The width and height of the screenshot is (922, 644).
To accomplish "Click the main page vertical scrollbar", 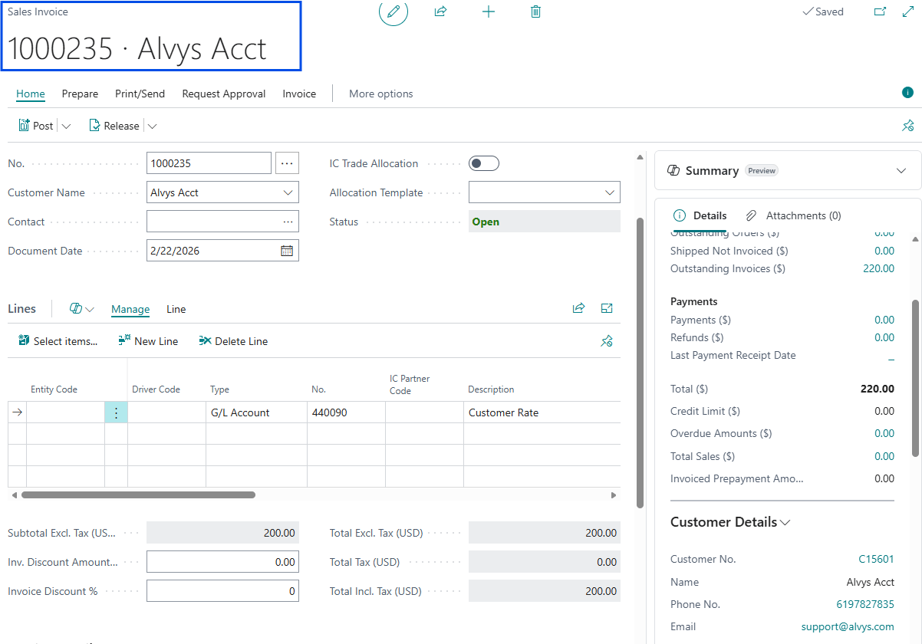I will pyautogui.click(x=640, y=363).
